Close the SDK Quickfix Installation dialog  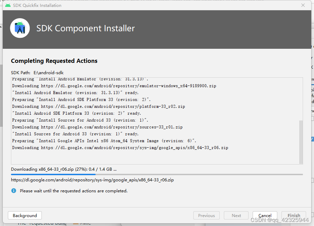point(303,5)
